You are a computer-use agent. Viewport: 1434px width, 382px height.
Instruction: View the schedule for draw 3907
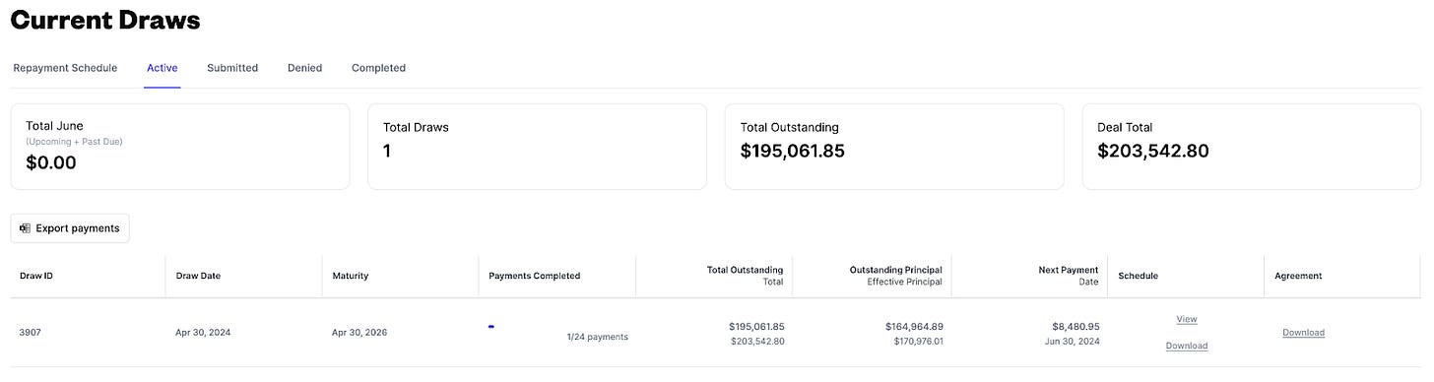(1187, 320)
